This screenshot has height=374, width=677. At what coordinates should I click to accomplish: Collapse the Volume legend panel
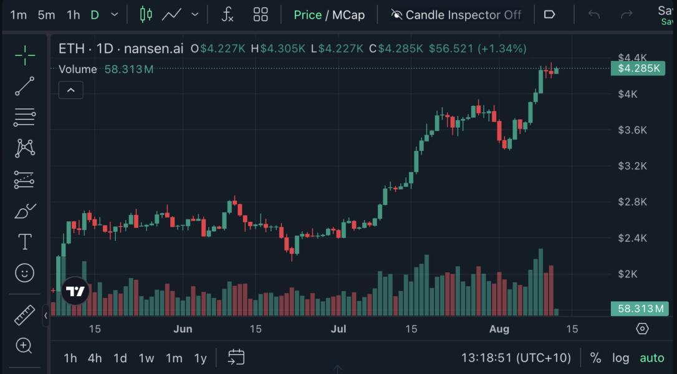(70, 90)
